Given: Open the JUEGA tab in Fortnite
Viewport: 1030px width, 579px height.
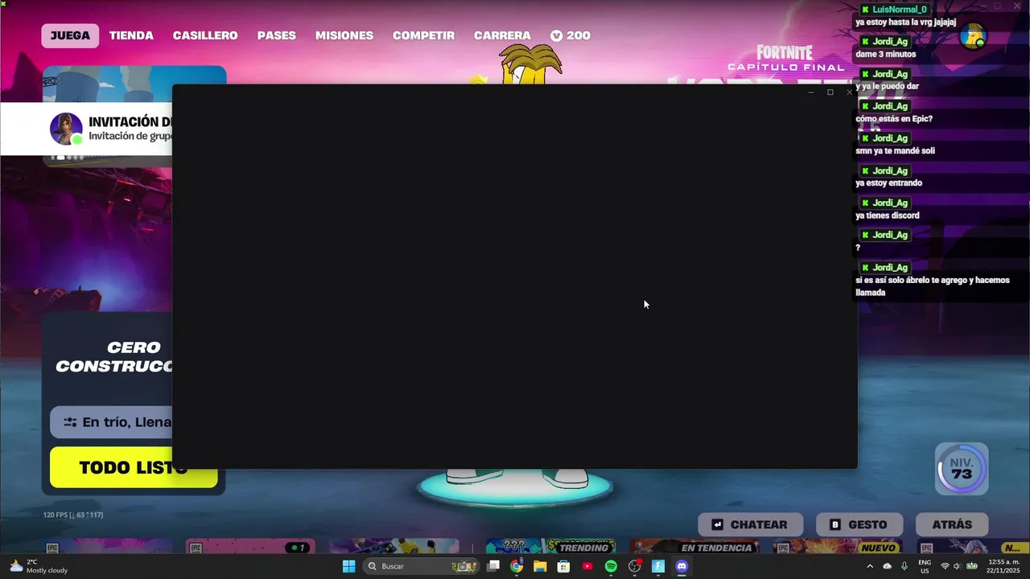Looking at the screenshot, I should tap(70, 35).
